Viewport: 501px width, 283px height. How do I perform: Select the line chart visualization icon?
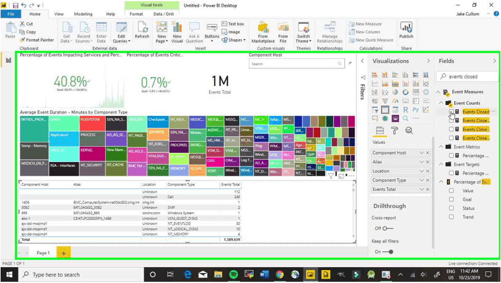pyautogui.click(x=374, y=83)
